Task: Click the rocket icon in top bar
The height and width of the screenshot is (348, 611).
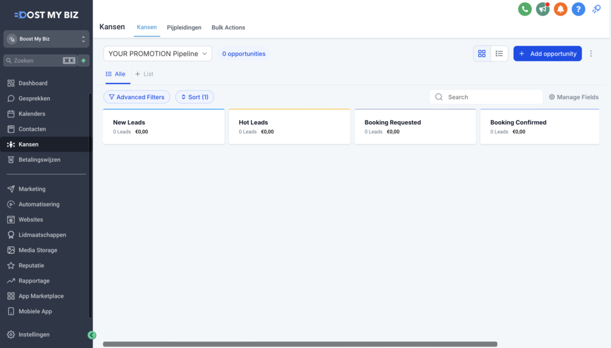Action: pos(596,9)
